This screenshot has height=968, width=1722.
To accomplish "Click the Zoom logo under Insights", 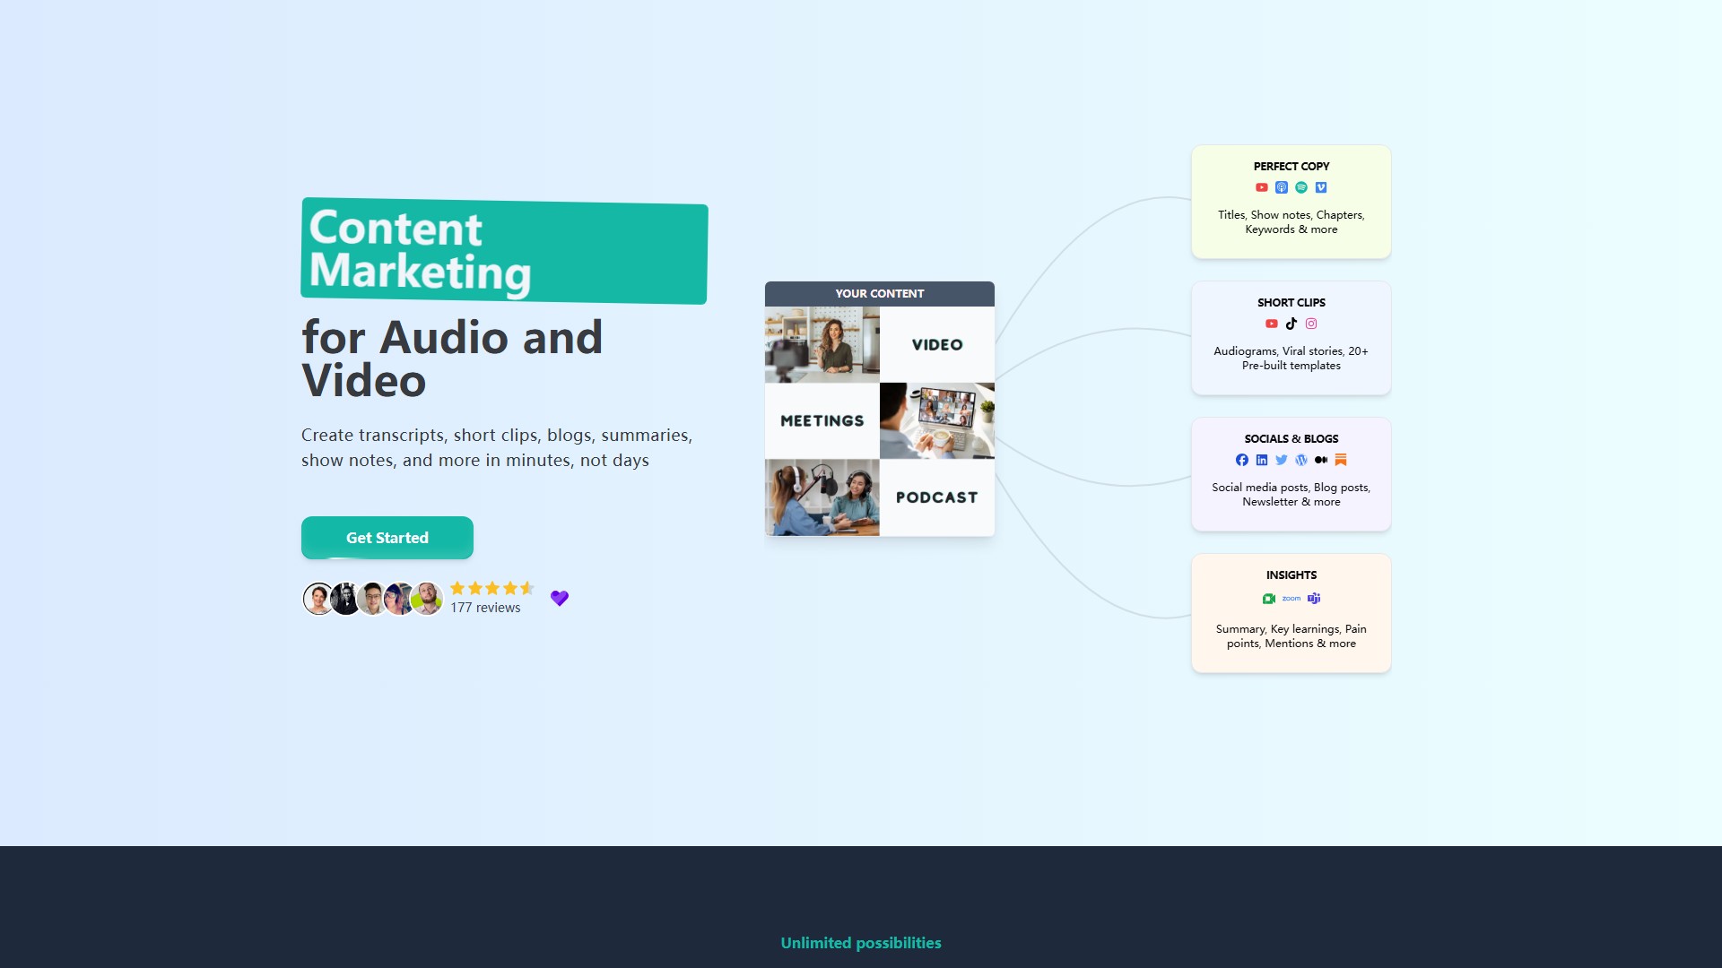I will click(x=1291, y=598).
